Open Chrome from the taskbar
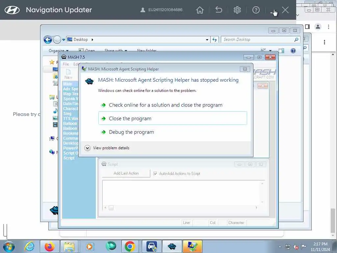This screenshot has width=337, height=253. coord(130,246)
